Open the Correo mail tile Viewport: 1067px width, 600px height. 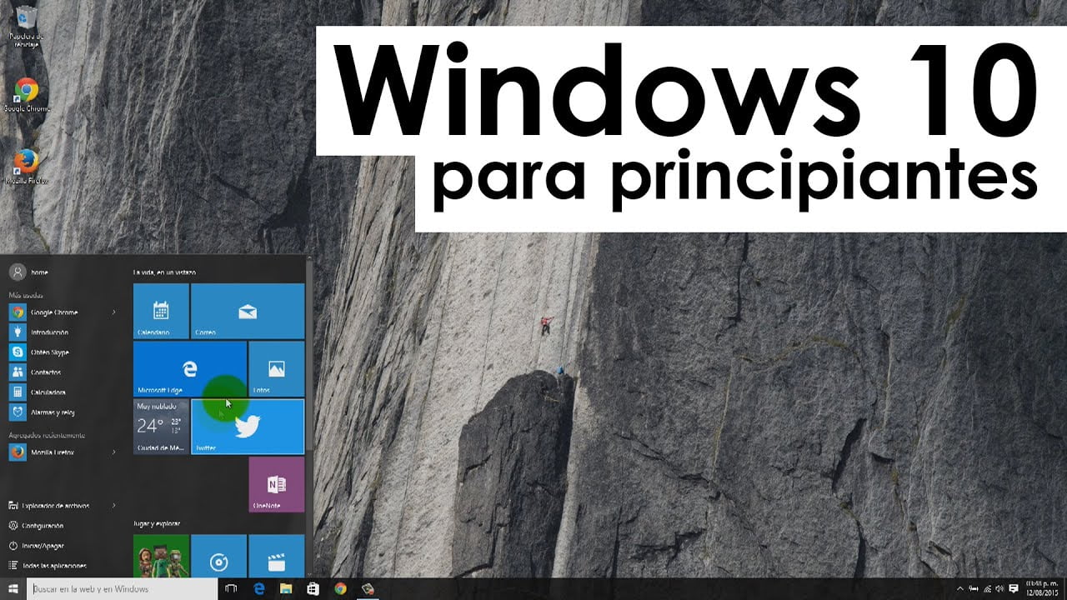248,311
